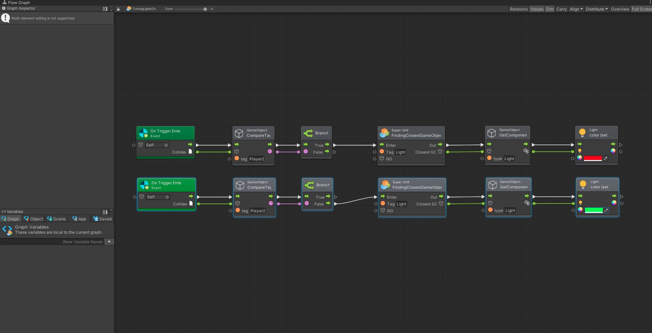Click top Super Unit FindingClosestGameObject icon
652x333 pixels.
384,133
